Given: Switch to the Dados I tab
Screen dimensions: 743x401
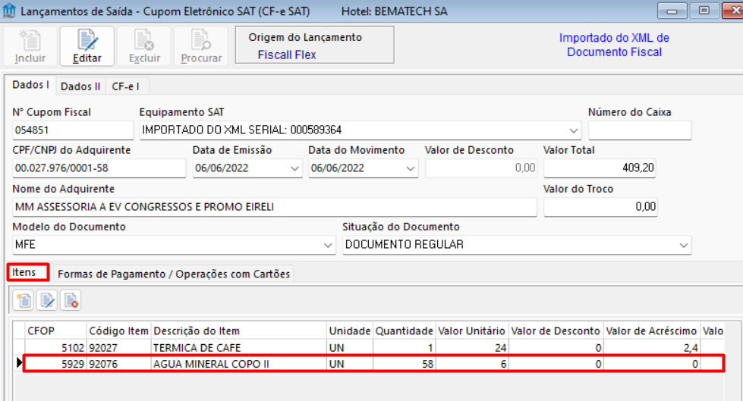Looking at the screenshot, I should (30, 85).
